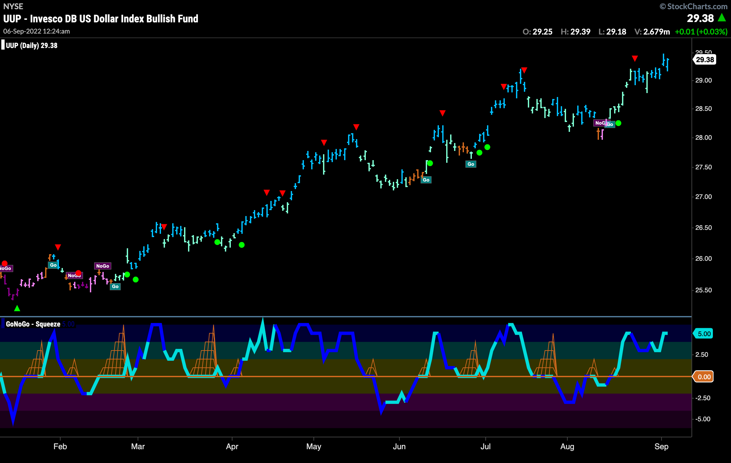Viewport: 731px width, 463px height.
Task: Click the Jun month label on time axis
Action: (x=399, y=446)
